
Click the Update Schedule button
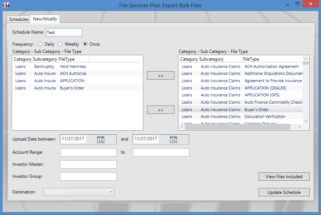(x=284, y=192)
